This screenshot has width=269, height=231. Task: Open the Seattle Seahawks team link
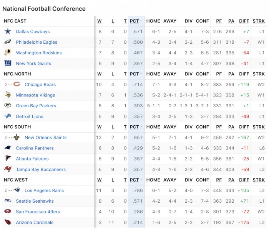point(35,201)
